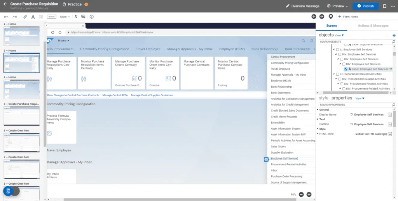Click the undo arrow in the toolbar
The height and width of the screenshot is (201, 398).
pyautogui.click(x=6, y=17)
